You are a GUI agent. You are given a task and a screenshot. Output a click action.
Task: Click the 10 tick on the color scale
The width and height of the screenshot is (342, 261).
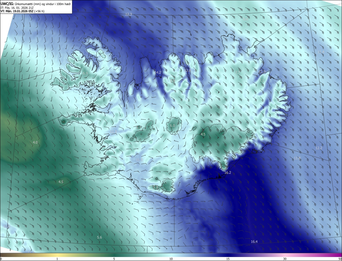coord(171,259)
